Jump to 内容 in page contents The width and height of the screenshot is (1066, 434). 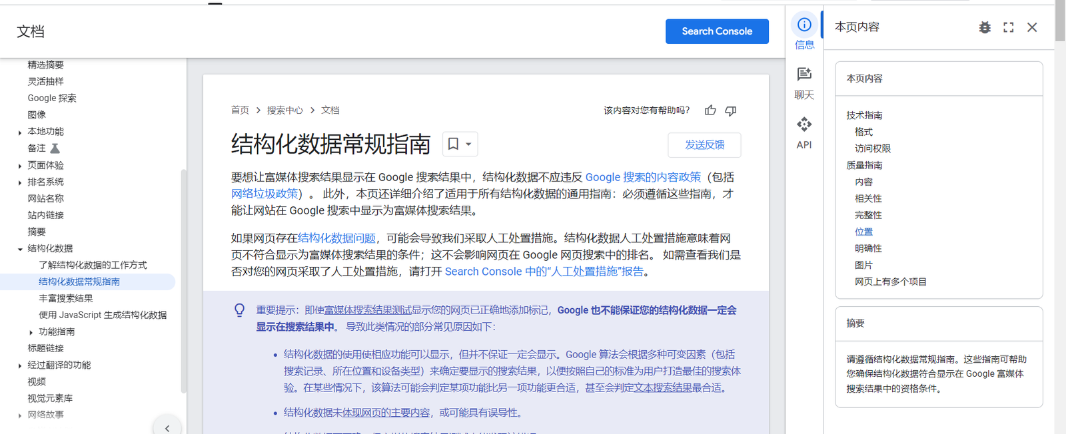coord(863,182)
